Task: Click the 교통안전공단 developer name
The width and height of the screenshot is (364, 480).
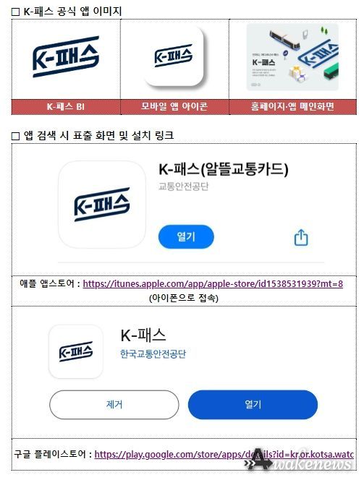Action: pos(183,186)
